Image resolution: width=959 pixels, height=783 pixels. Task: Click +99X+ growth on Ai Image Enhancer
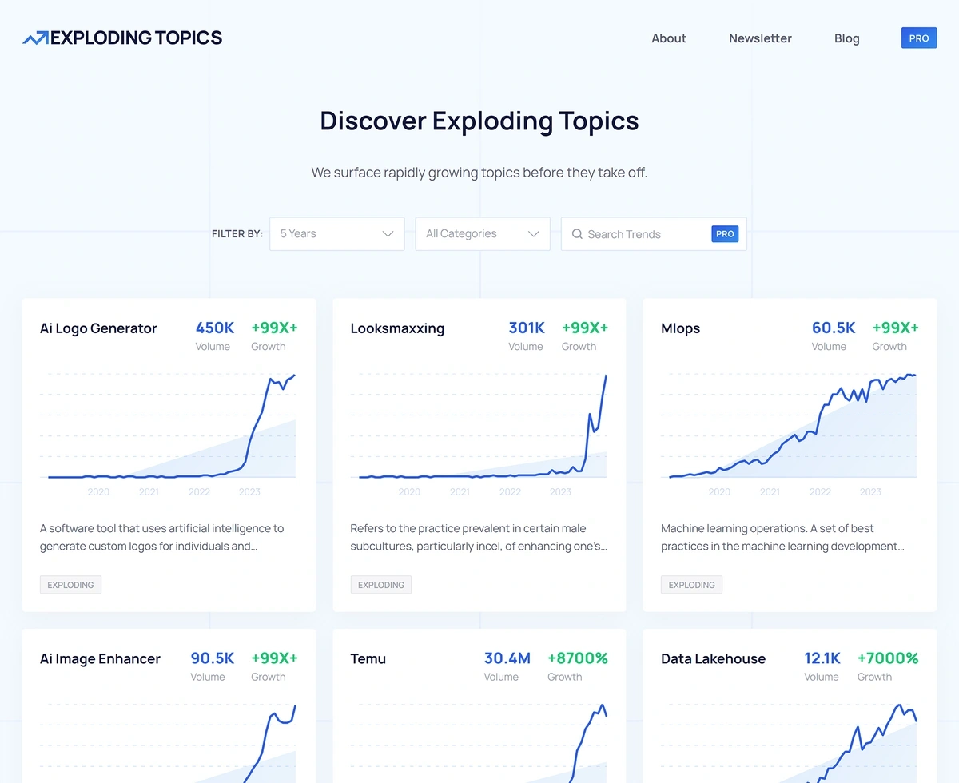coord(274,658)
